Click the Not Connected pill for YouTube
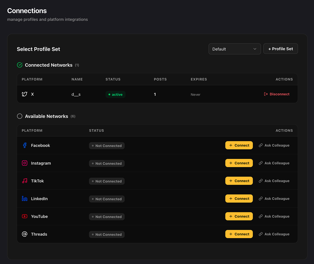 [x=107, y=217]
